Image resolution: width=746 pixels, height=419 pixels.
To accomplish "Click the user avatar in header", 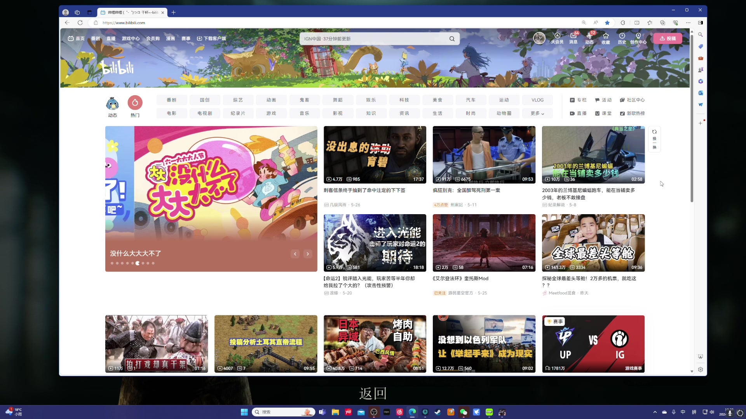I will pos(539,38).
